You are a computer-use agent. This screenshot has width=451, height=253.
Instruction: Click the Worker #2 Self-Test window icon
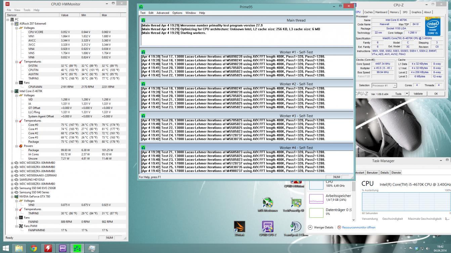point(143,84)
